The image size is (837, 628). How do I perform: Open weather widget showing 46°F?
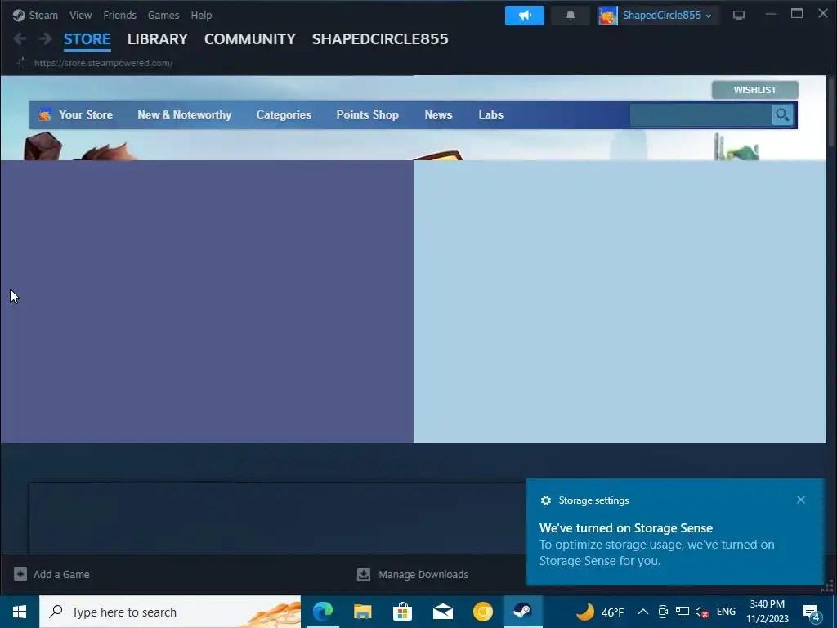(x=599, y=612)
